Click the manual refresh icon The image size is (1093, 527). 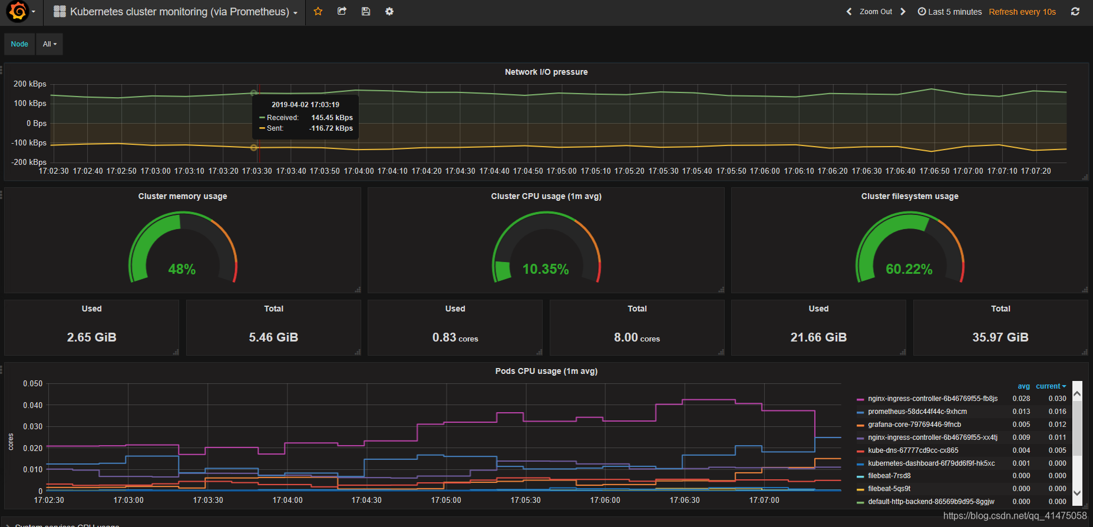(1075, 12)
